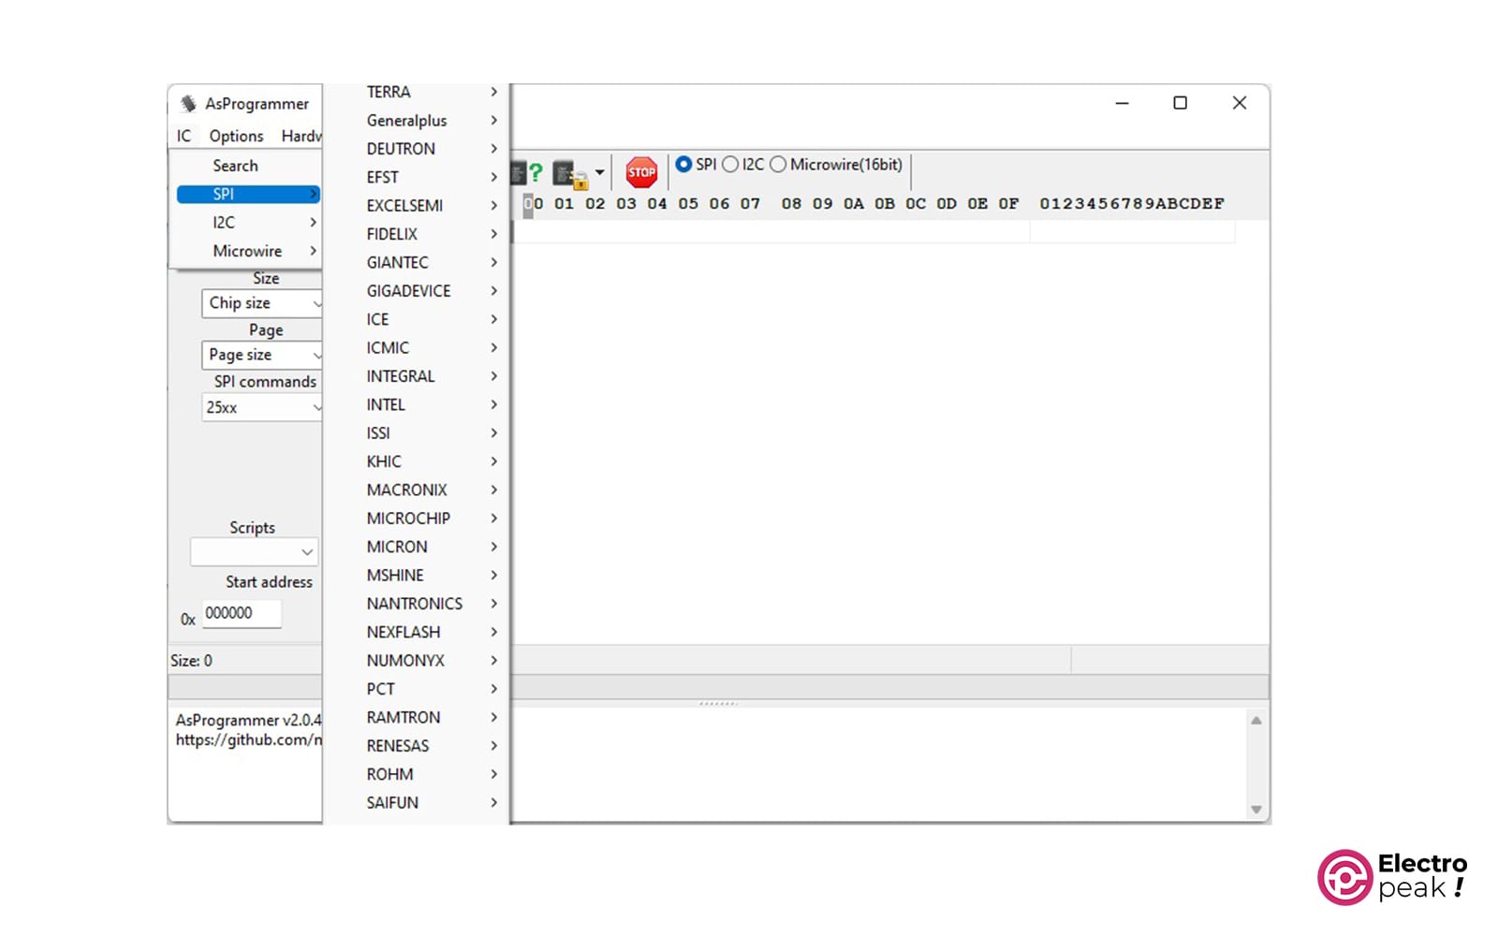The width and height of the screenshot is (1498, 936).
Task: Open the Microwire submenu entry
Action: click(247, 251)
